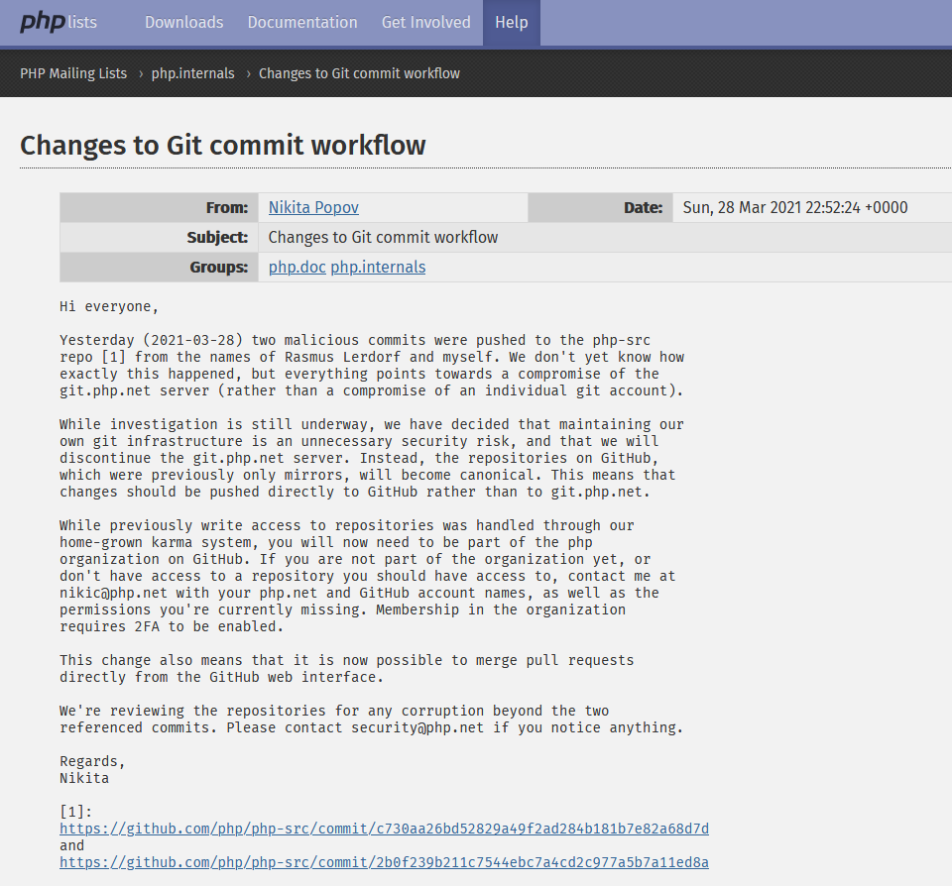The width and height of the screenshot is (952, 886).
Task: Click the text 'security@php.net' in the message
Action: pos(417,727)
